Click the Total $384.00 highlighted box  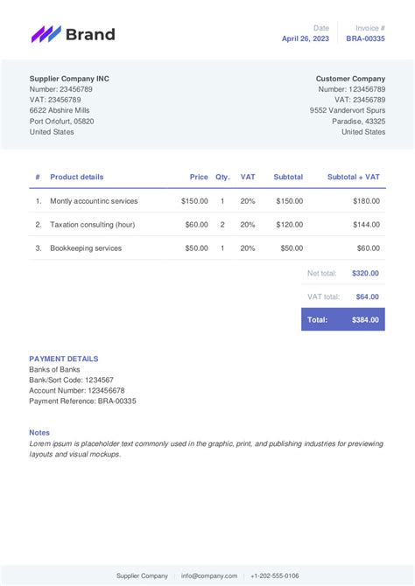(x=343, y=319)
